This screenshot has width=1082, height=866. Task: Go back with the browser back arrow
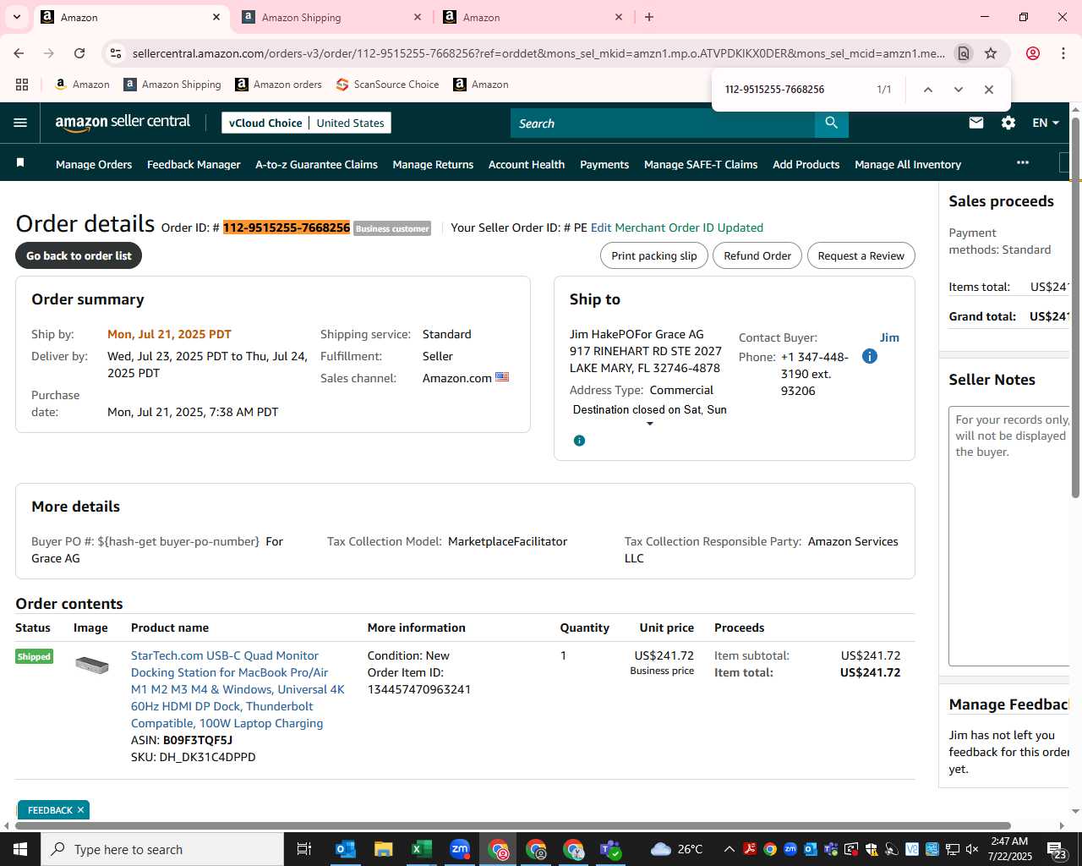[x=19, y=53]
